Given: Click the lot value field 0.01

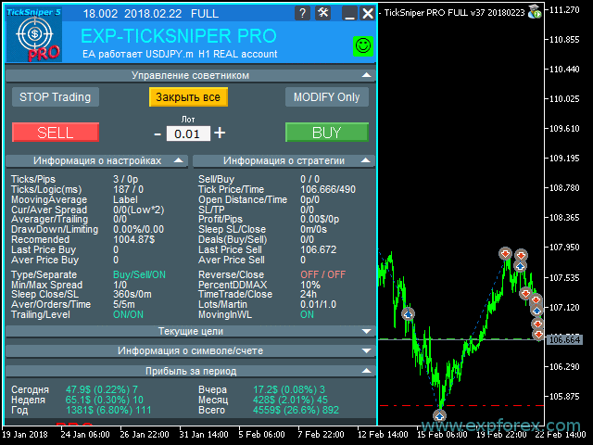Looking at the screenshot, I should [188, 133].
